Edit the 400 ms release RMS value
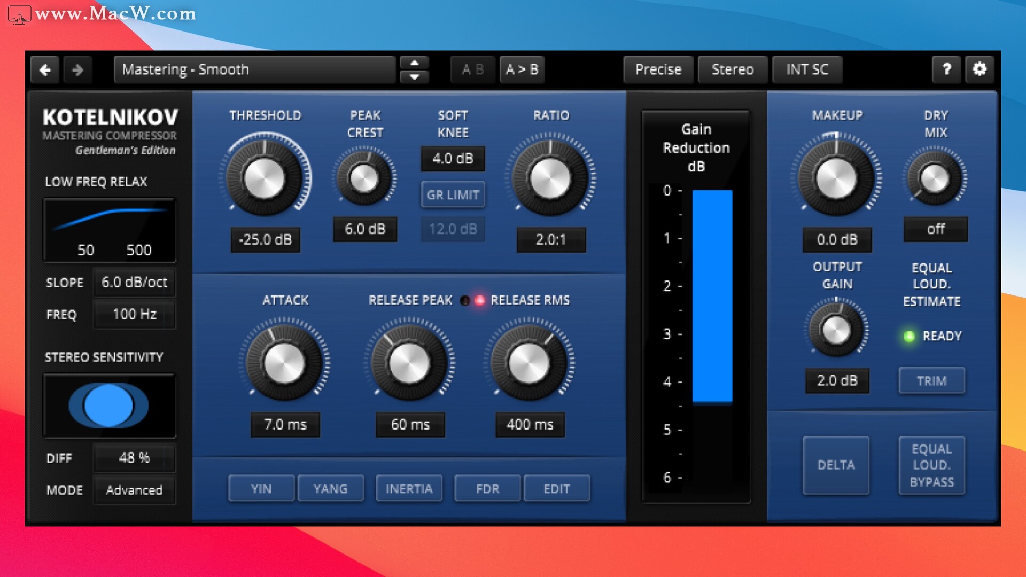The height and width of the screenshot is (577, 1026). [x=530, y=425]
